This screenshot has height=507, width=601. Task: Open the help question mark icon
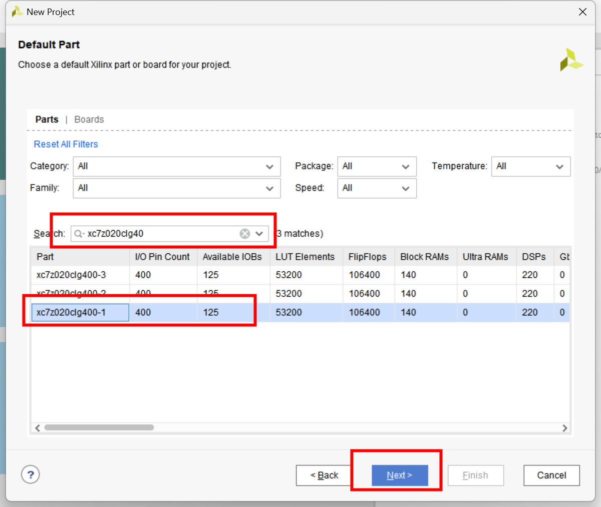[x=31, y=474]
